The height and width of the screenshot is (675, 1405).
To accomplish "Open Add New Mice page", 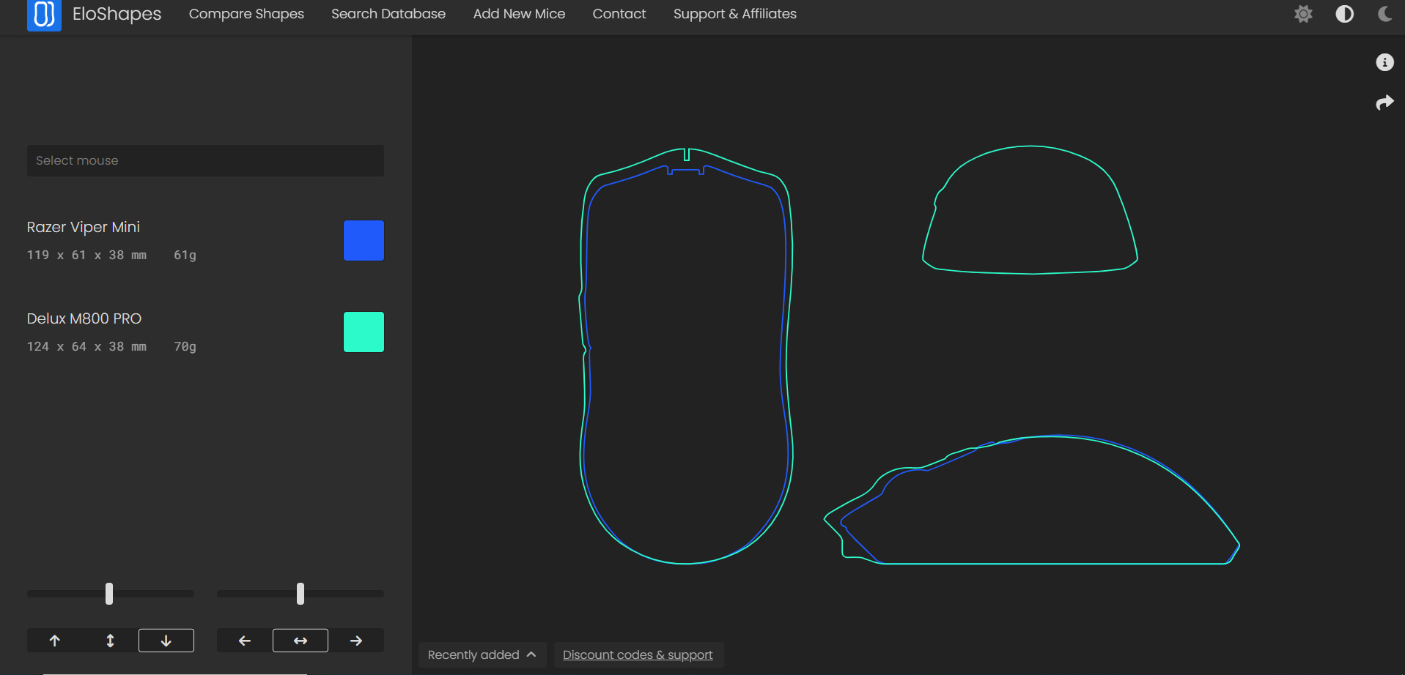I will 519,14.
